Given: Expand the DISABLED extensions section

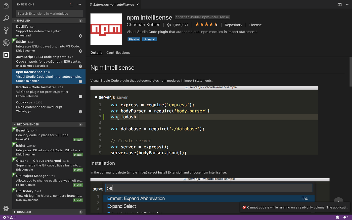Looking at the screenshot, I should [x=24, y=212].
